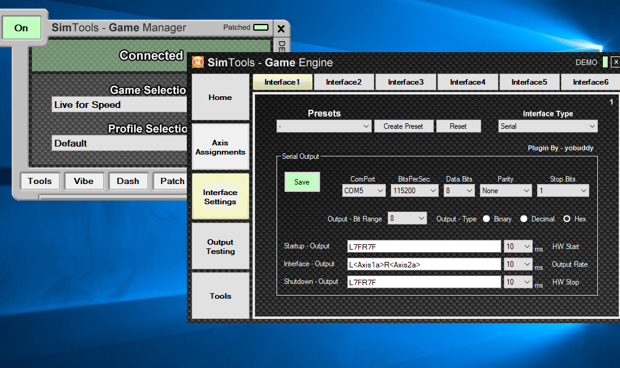The width and height of the screenshot is (620, 368).
Task: Switch to the Interface3 tab
Action: [x=406, y=82]
